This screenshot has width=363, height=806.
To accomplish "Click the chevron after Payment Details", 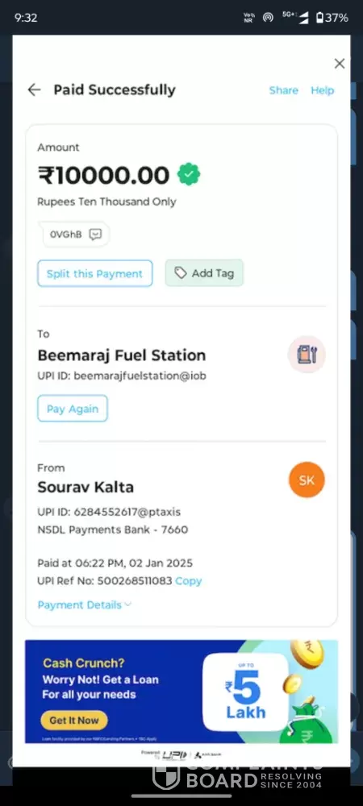I will (x=127, y=604).
